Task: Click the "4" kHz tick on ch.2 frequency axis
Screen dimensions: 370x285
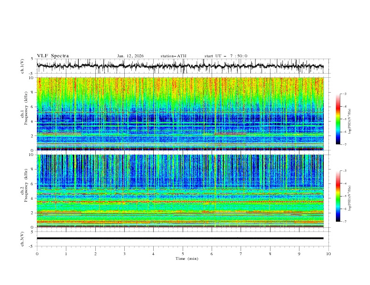Action: pyautogui.click(x=33, y=198)
